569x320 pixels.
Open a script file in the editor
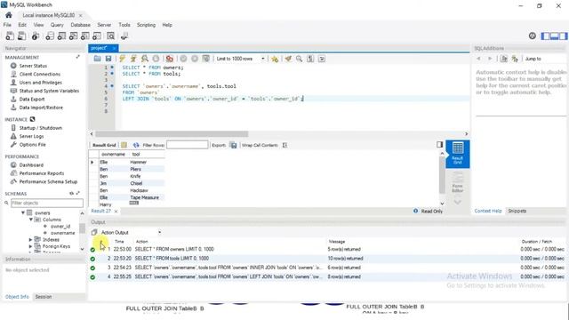97,59
